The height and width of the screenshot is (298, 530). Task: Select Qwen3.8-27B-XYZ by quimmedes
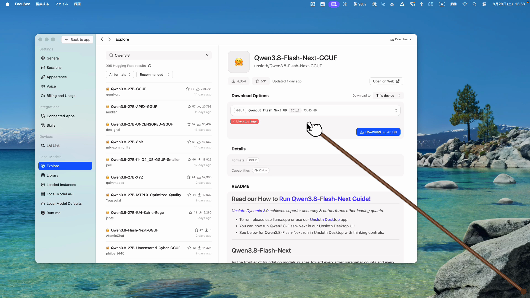pos(159,180)
